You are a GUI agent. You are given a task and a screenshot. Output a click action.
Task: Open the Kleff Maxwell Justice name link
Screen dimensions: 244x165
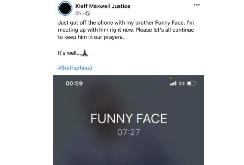pos(103,6)
